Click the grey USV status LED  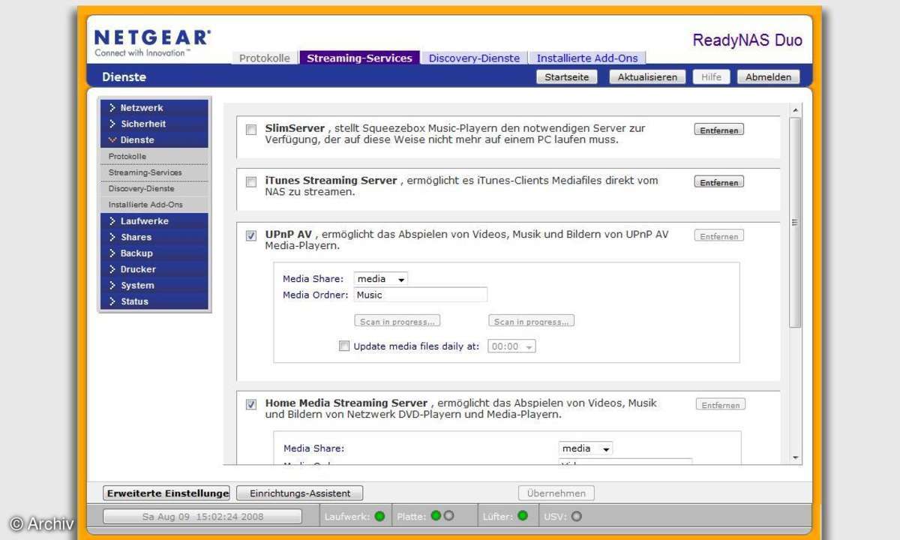(576, 516)
